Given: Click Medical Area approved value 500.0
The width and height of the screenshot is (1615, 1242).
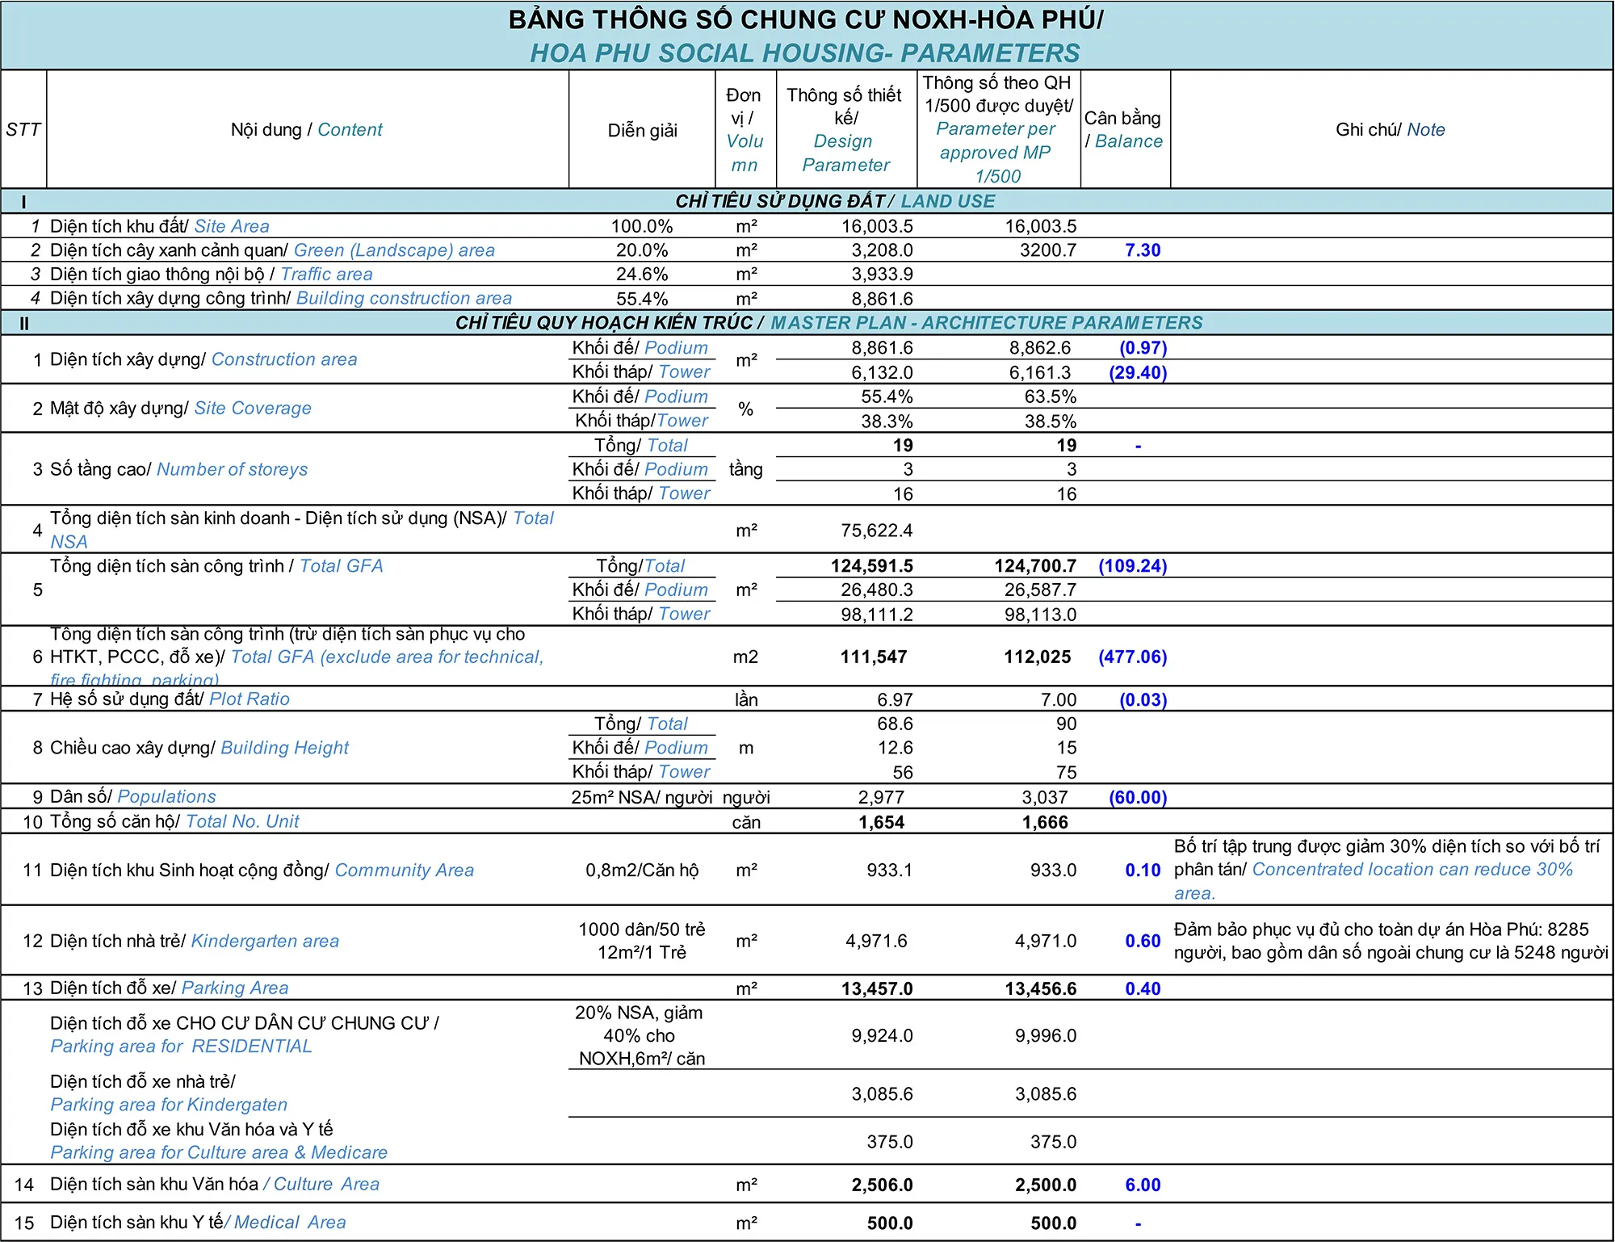Looking at the screenshot, I should pyautogui.click(x=1053, y=1223).
